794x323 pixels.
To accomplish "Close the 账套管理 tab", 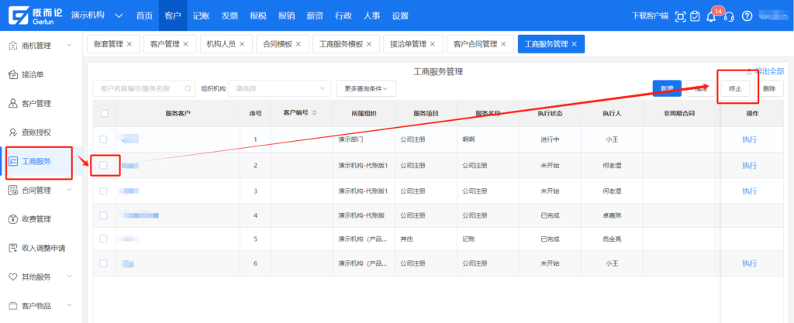I will point(129,44).
